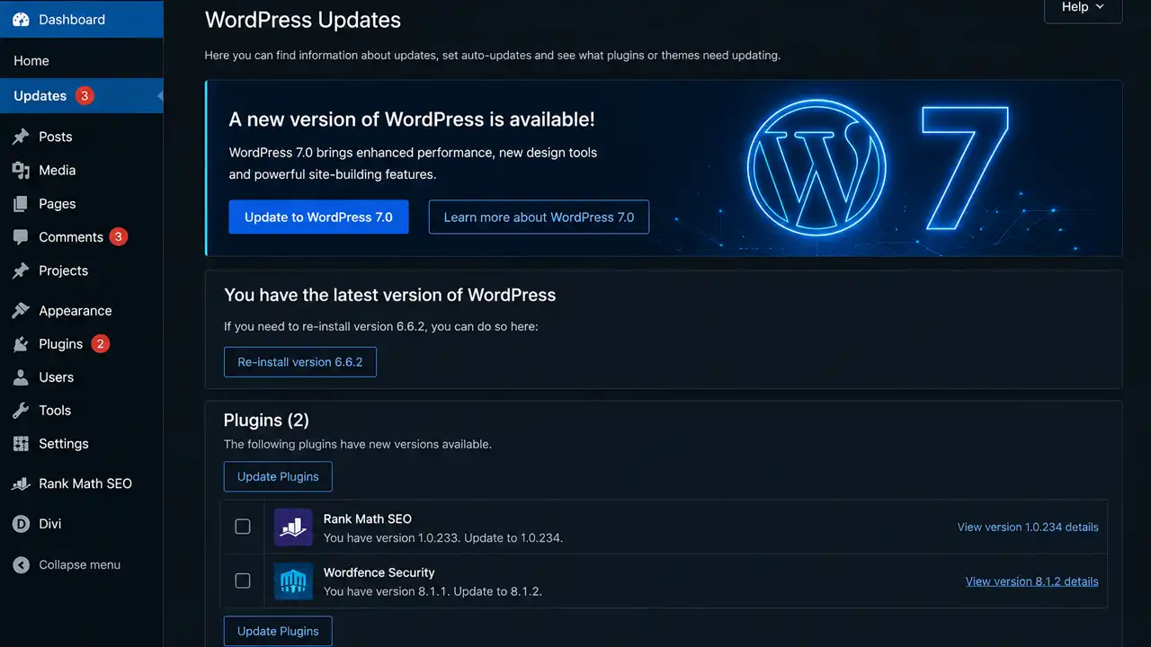
Task: Click the Pages document icon
Action: coord(21,204)
